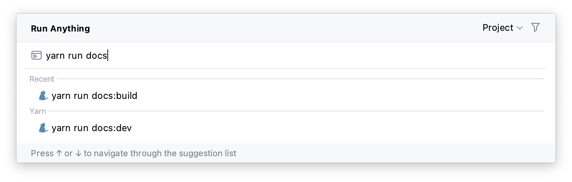Click the word "build" in the recent suggestion
This screenshot has height=182, width=572.
127,96
